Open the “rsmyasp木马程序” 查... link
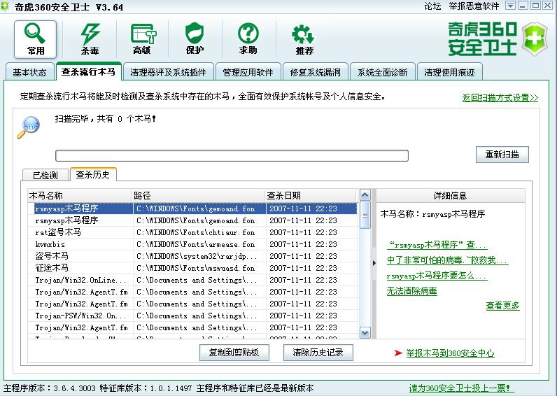This screenshot has height=396, width=557. 437,245
